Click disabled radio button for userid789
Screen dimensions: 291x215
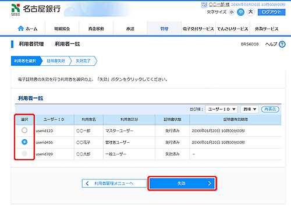(24, 154)
